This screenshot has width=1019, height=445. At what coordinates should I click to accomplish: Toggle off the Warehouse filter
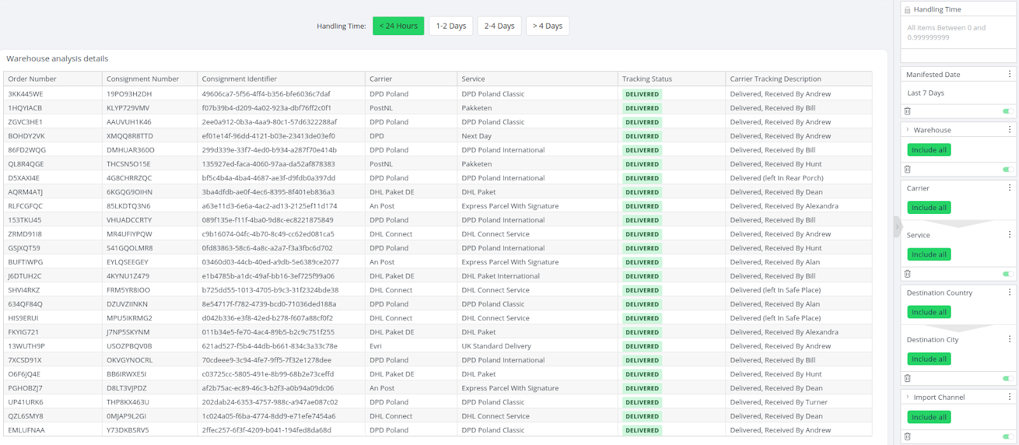(1008, 169)
